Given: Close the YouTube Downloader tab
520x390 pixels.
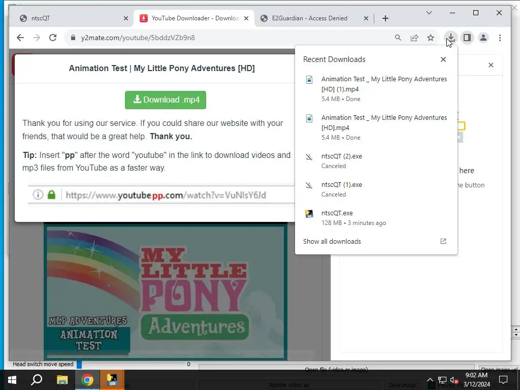Looking at the screenshot, I should point(246,18).
